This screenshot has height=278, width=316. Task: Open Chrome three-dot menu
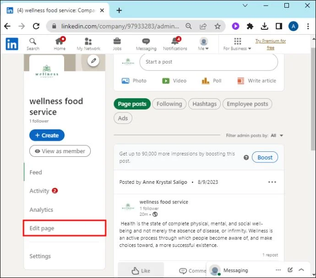tap(308, 26)
